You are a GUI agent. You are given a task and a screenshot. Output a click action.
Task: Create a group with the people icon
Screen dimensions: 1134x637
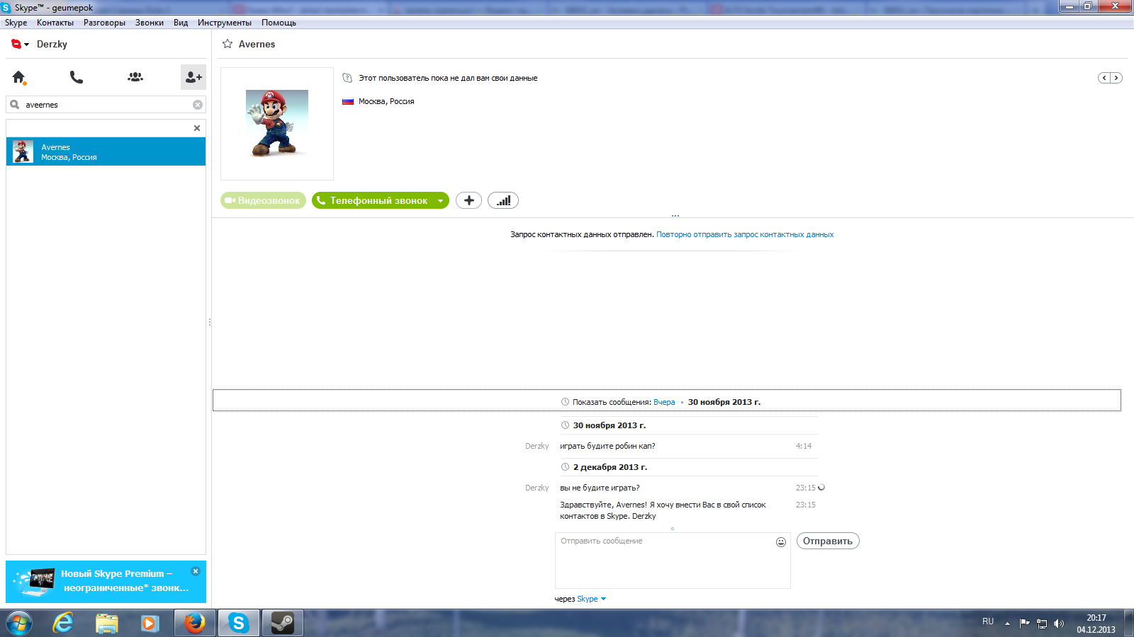[x=135, y=77]
